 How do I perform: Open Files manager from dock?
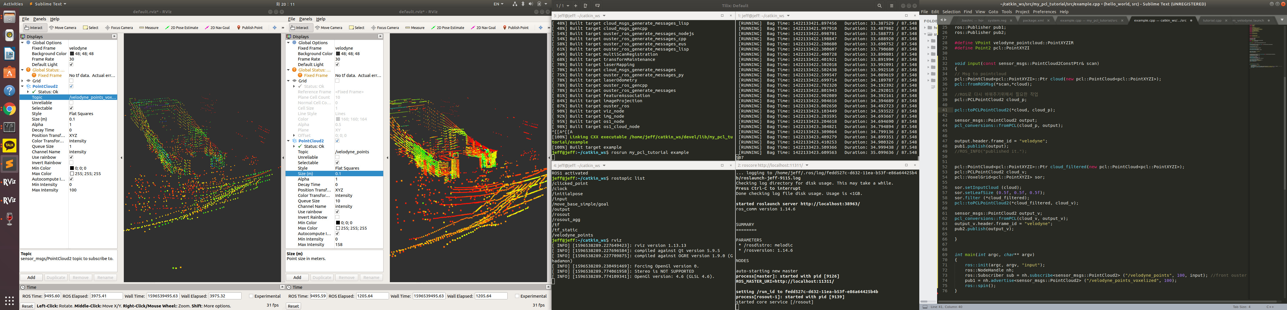(x=9, y=18)
